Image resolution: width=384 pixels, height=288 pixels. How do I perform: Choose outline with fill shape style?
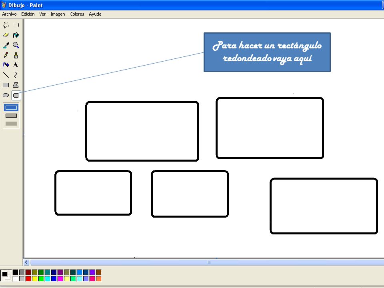(x=11, y=116)
